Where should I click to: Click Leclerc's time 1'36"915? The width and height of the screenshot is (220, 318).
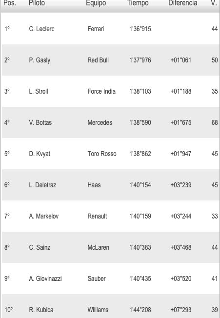pyautogui.click(x=140, y=29)
